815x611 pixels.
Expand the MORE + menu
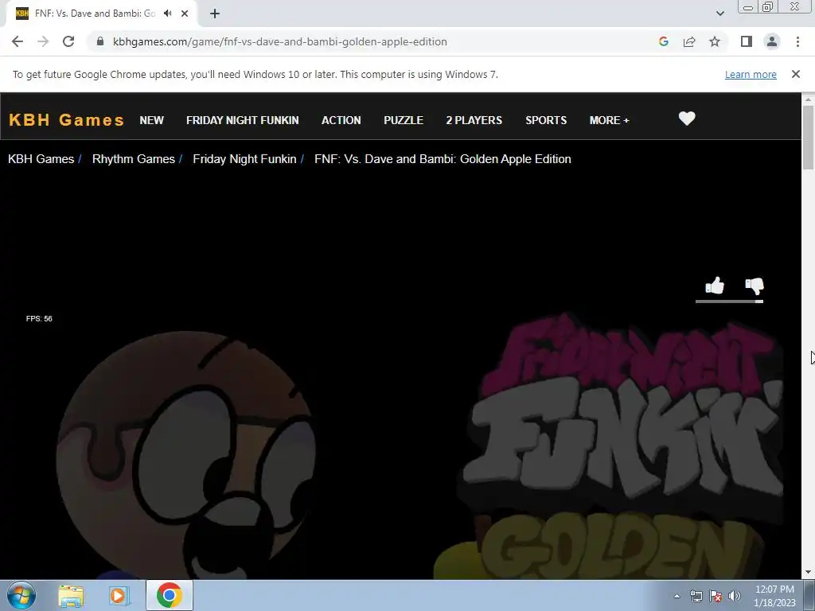[609, 120]
